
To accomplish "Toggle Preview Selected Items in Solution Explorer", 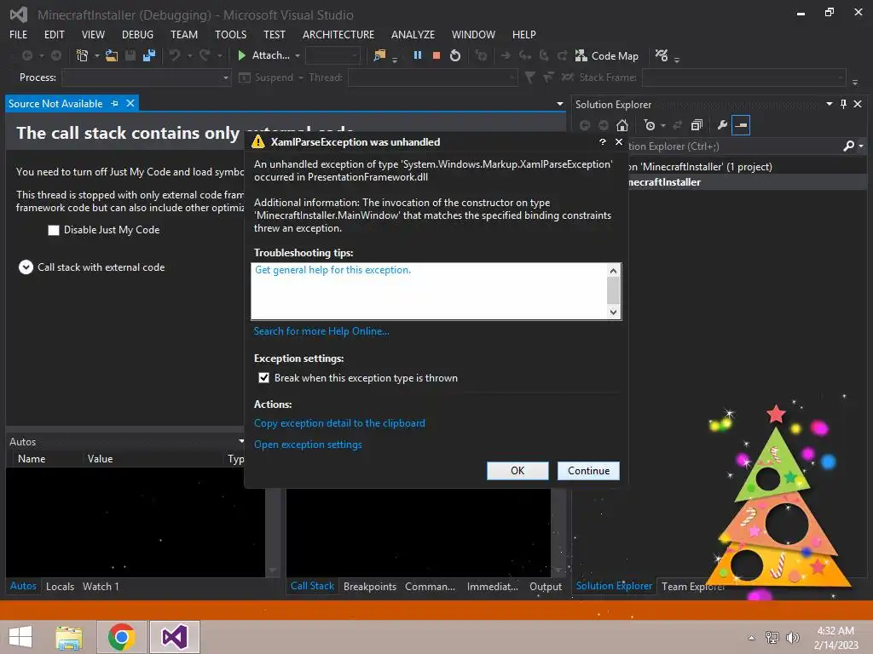I will 741,125.
